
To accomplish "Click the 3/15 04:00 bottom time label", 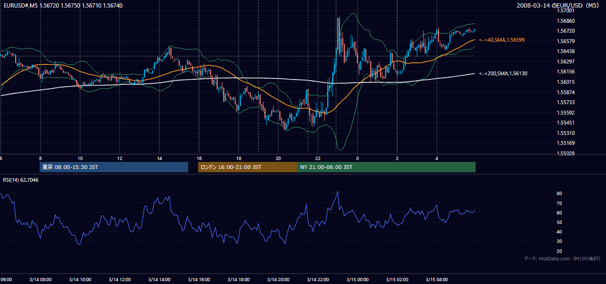I will 437,279.
